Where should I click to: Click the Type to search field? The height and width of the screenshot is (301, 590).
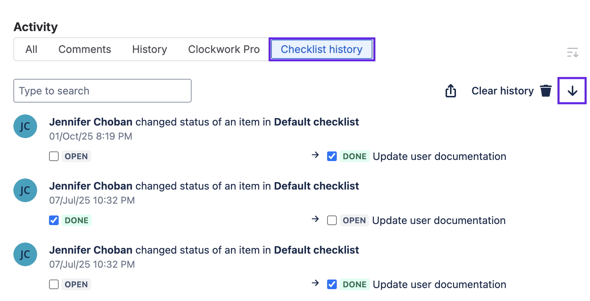[x=102, y=91]
